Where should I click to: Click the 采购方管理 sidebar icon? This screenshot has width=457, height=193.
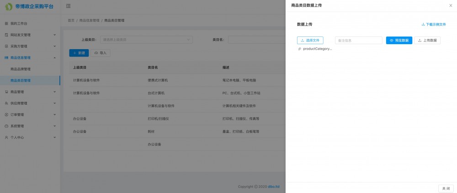pos(6,46)
